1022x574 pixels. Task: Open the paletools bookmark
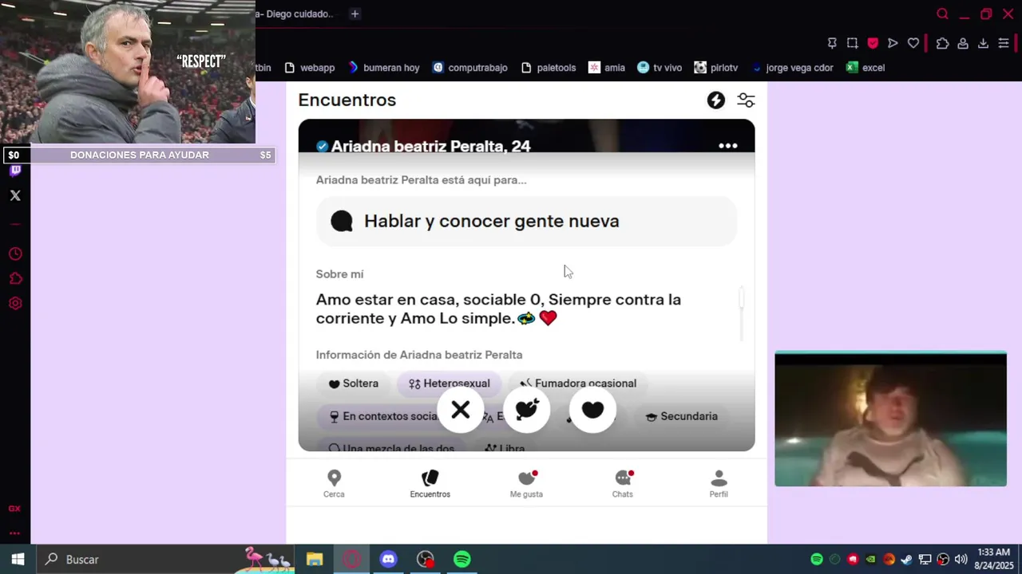[x=549, y=68]
